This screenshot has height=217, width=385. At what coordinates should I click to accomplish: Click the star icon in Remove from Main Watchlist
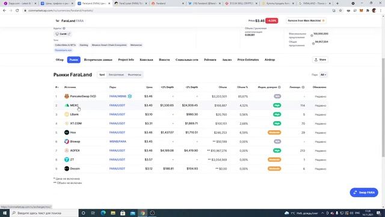(324, 20)
